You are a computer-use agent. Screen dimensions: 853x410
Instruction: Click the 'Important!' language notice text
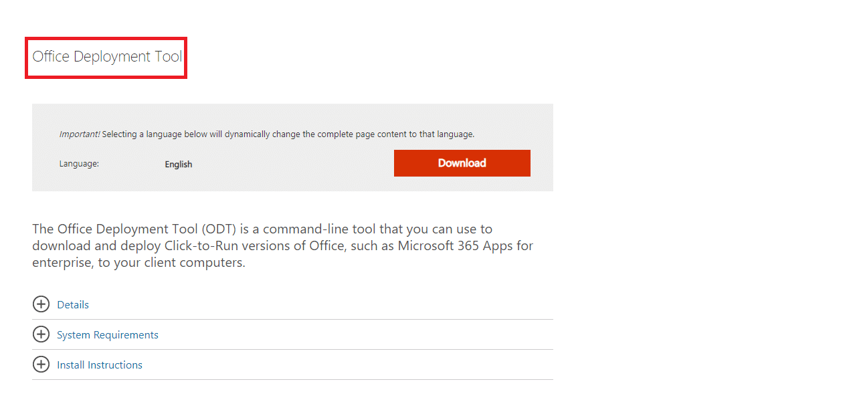point(267,134)
